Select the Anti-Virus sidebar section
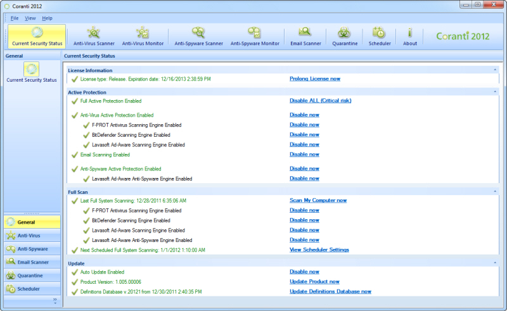 (32, 236)
